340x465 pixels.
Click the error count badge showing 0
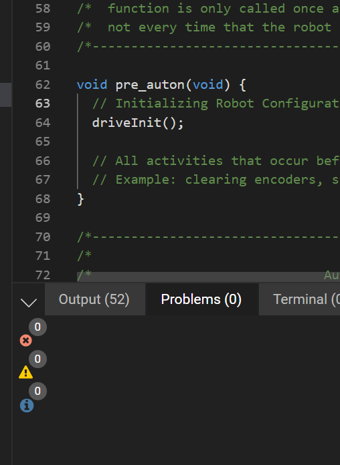[x=37, y=327]
